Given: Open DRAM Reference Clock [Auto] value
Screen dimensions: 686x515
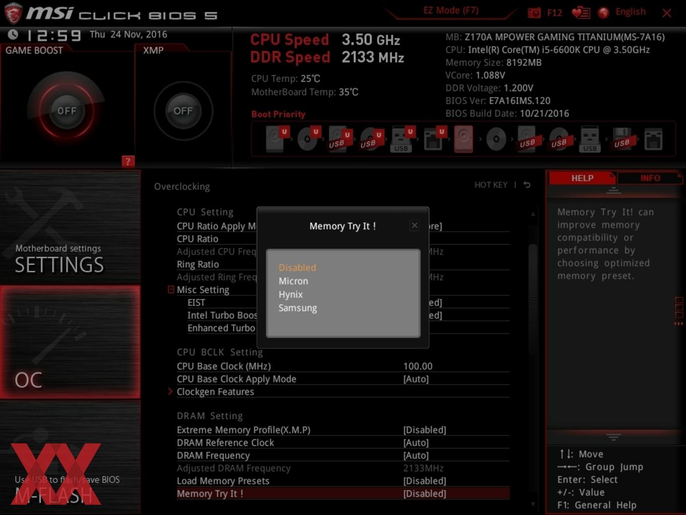Looking at the screenshot, I should tap(416, 442).
